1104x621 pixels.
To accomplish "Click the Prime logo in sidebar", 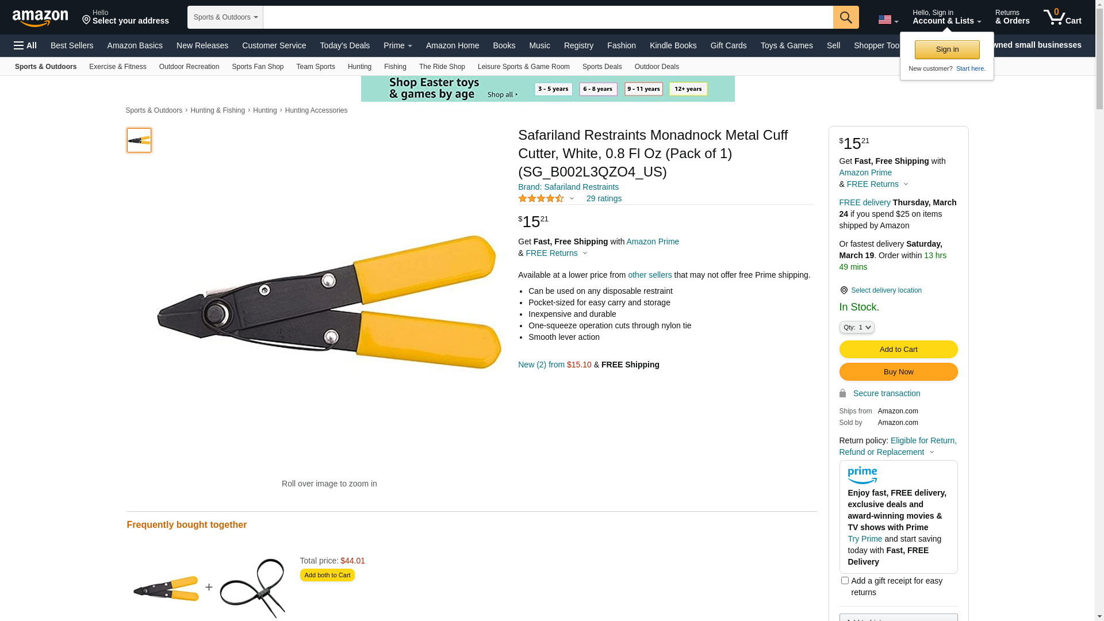I will click(862, 475).
